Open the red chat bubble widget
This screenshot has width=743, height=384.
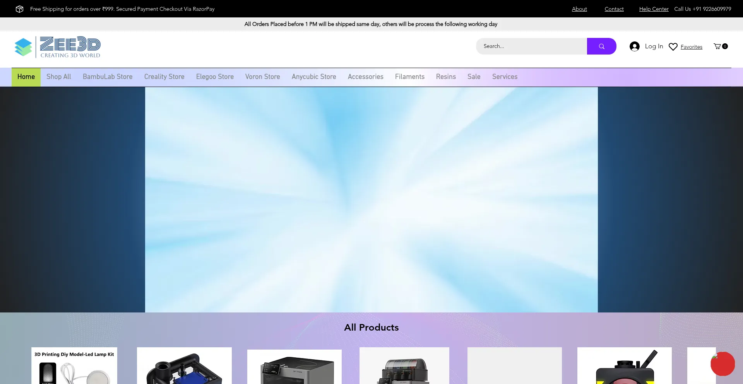point(722,364)
